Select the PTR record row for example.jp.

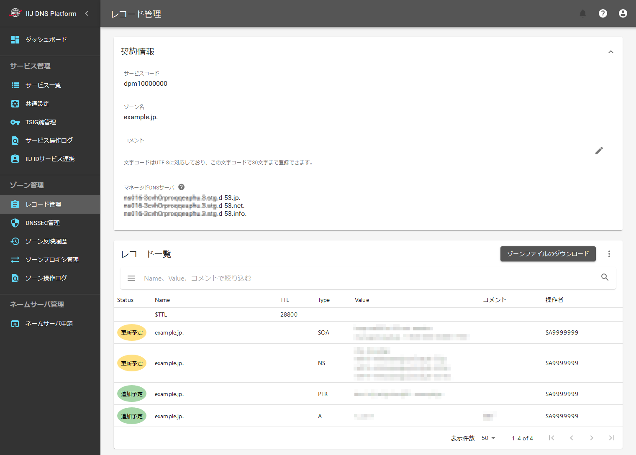322,394
